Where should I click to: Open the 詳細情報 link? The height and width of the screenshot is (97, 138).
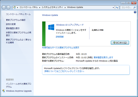60,37
